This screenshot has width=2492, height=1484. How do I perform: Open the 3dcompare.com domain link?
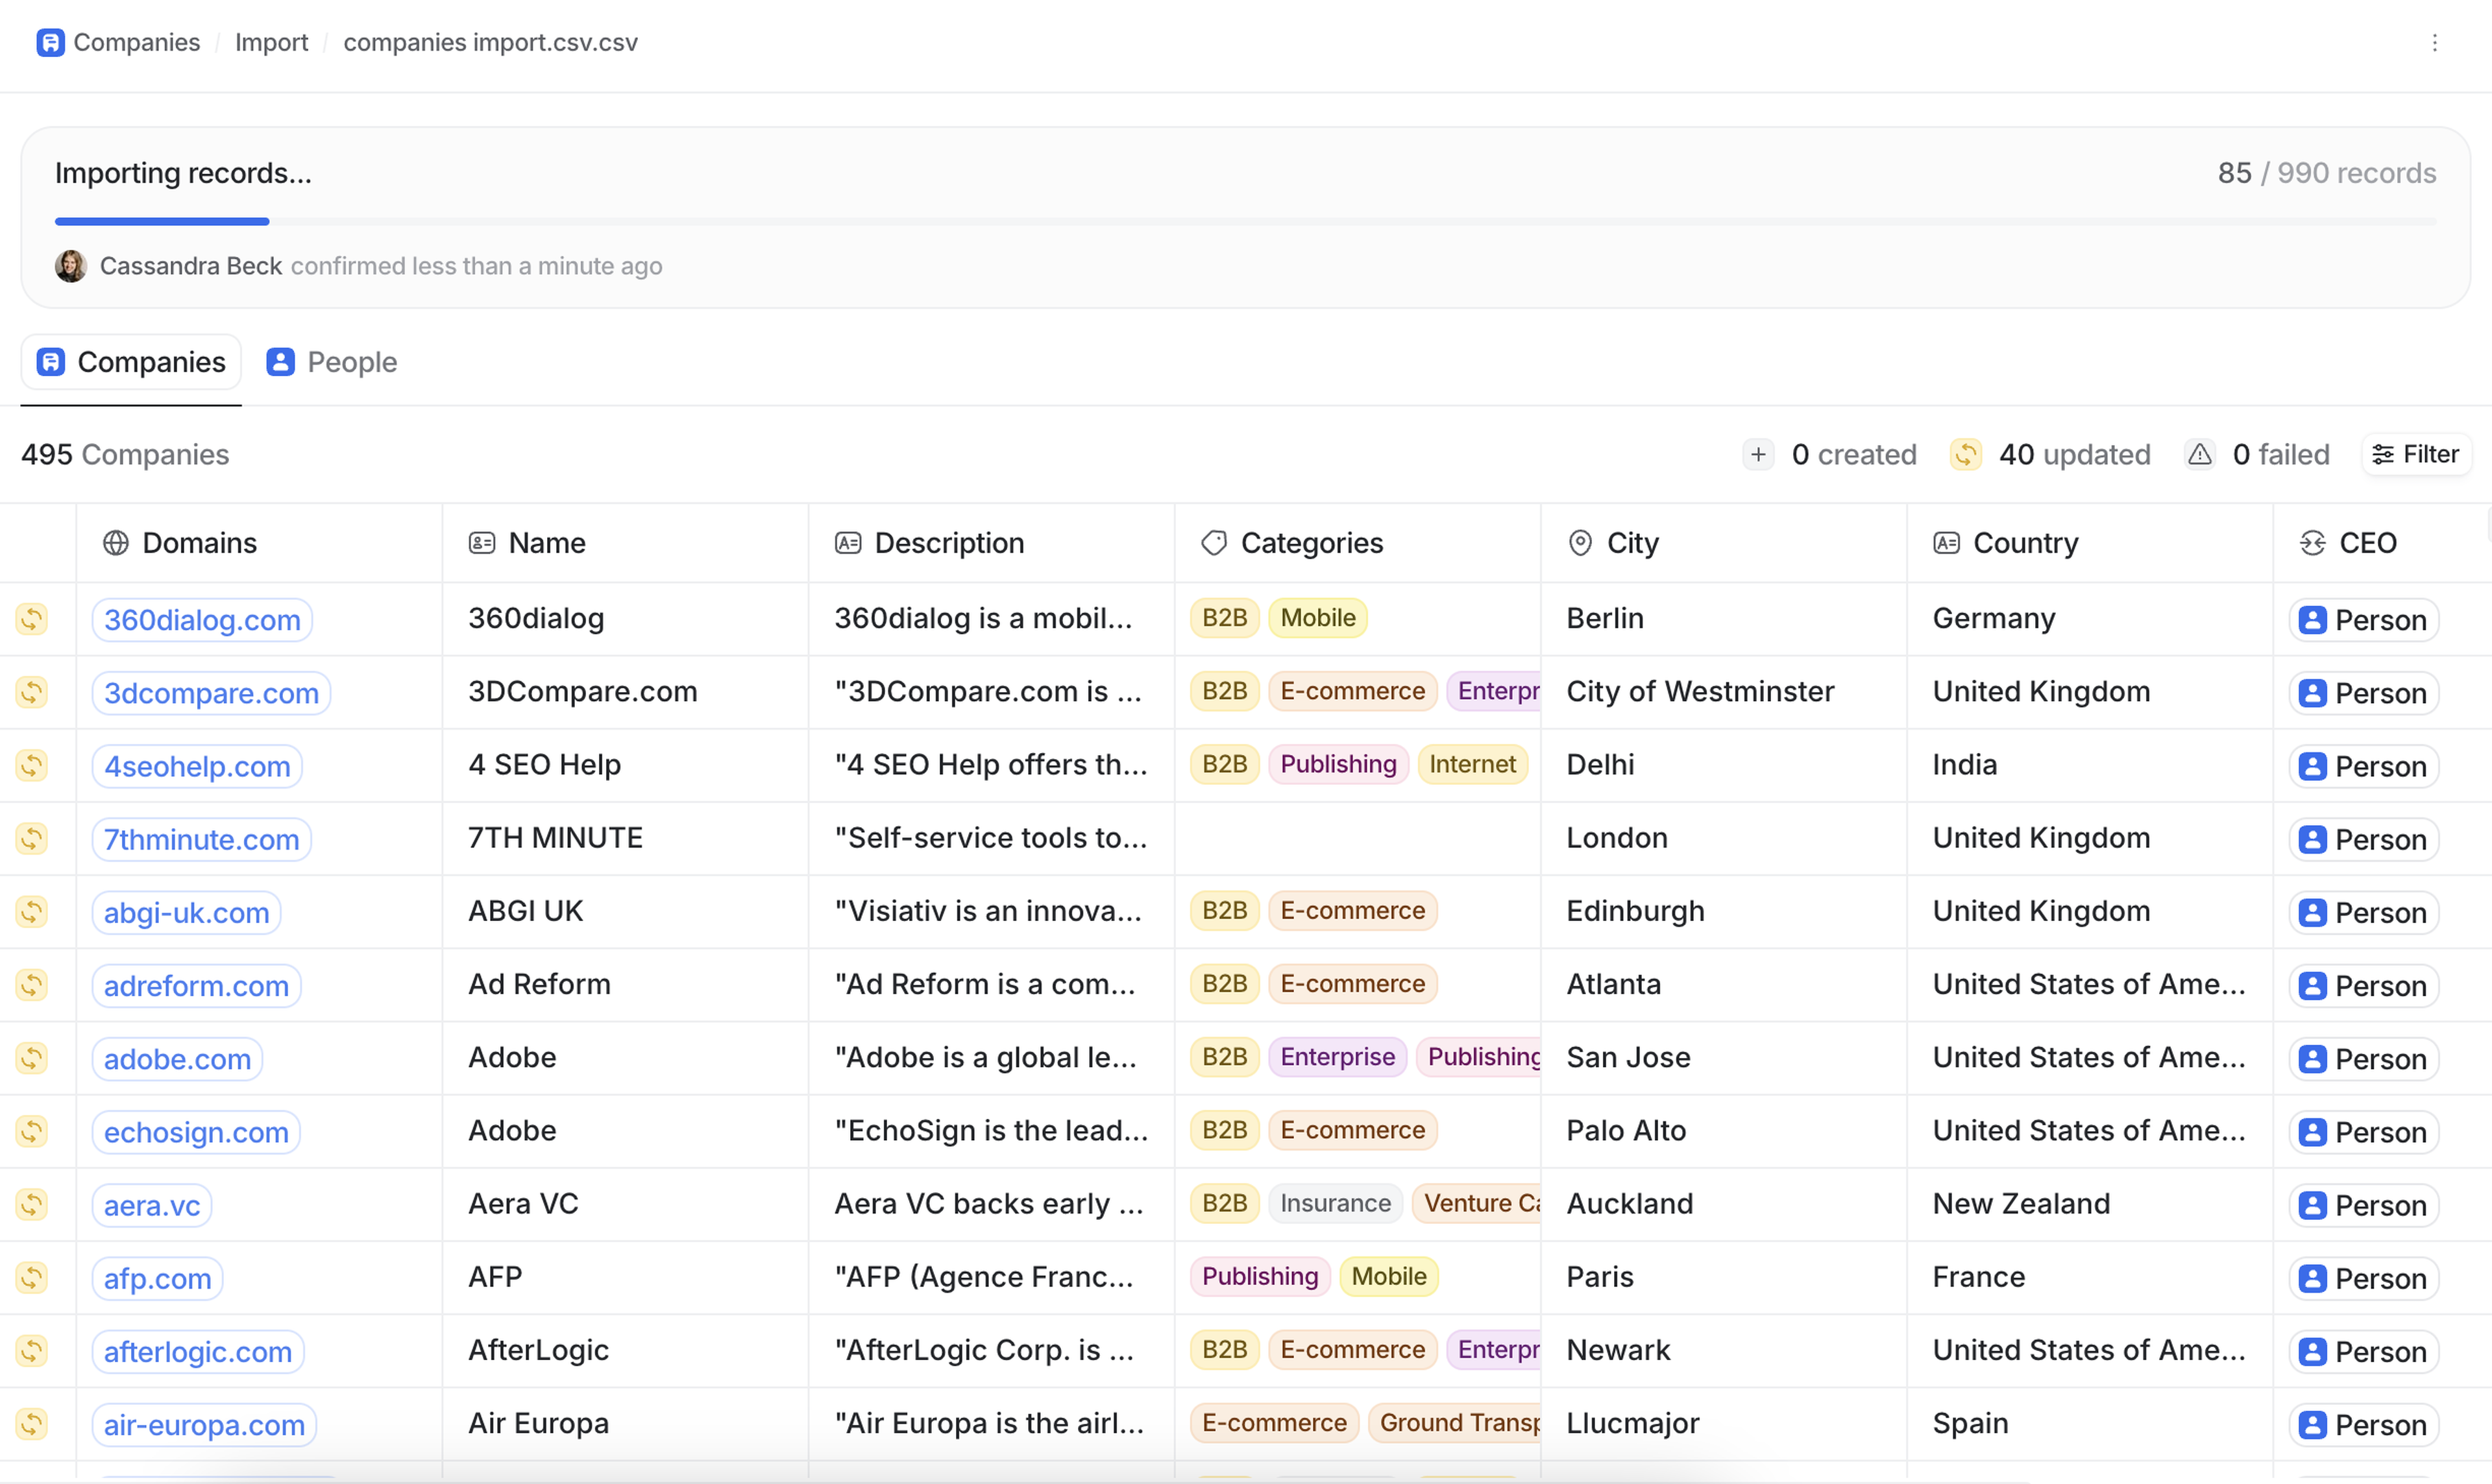[211, 693]
